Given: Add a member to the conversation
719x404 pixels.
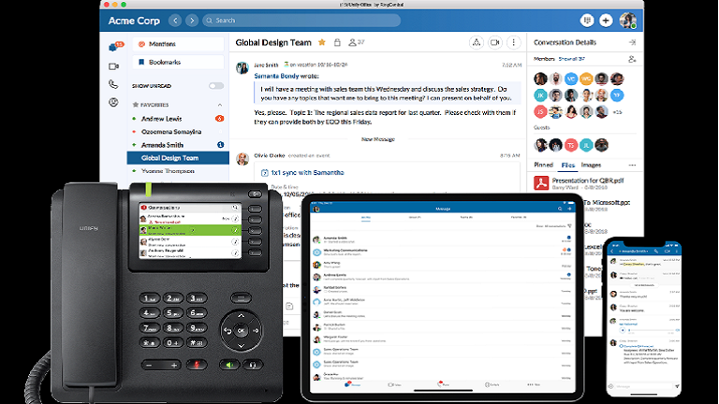Looking at the screenshot, I should [633, 58].
